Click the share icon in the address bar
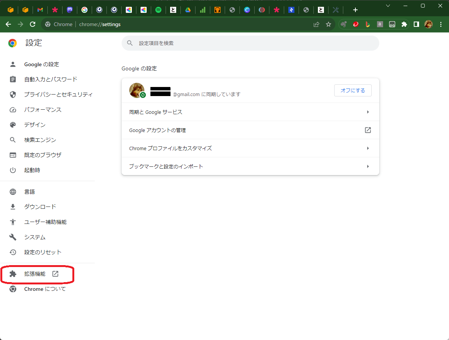The width and height of the screenshot is (449, 340). (x=316, y=24)
